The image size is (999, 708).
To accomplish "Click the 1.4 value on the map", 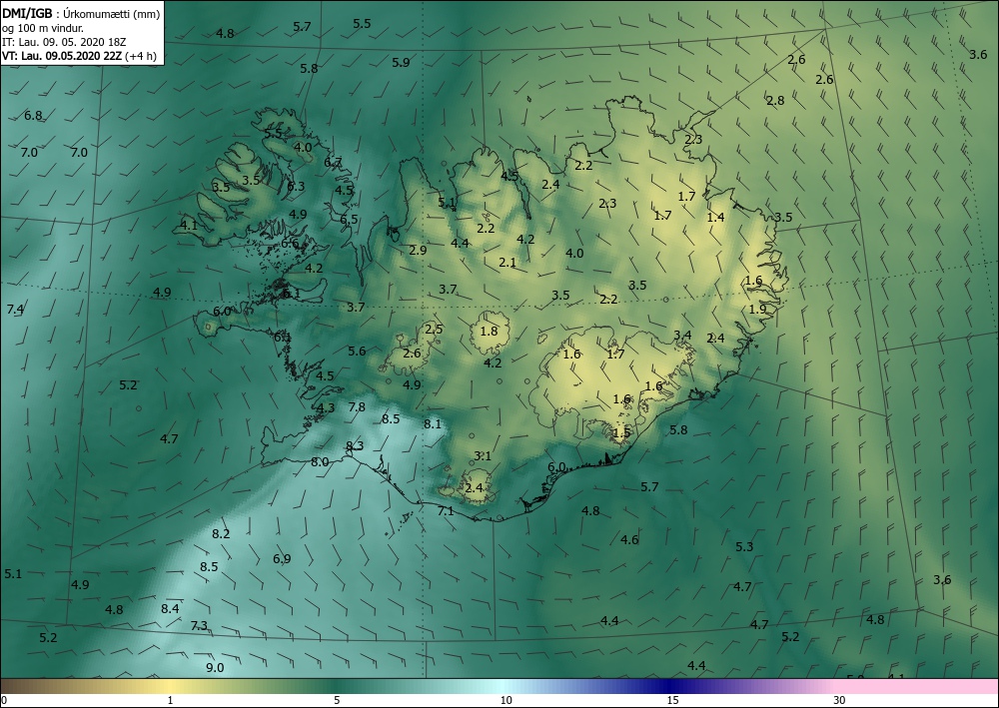I will click(x=716, y=217).
